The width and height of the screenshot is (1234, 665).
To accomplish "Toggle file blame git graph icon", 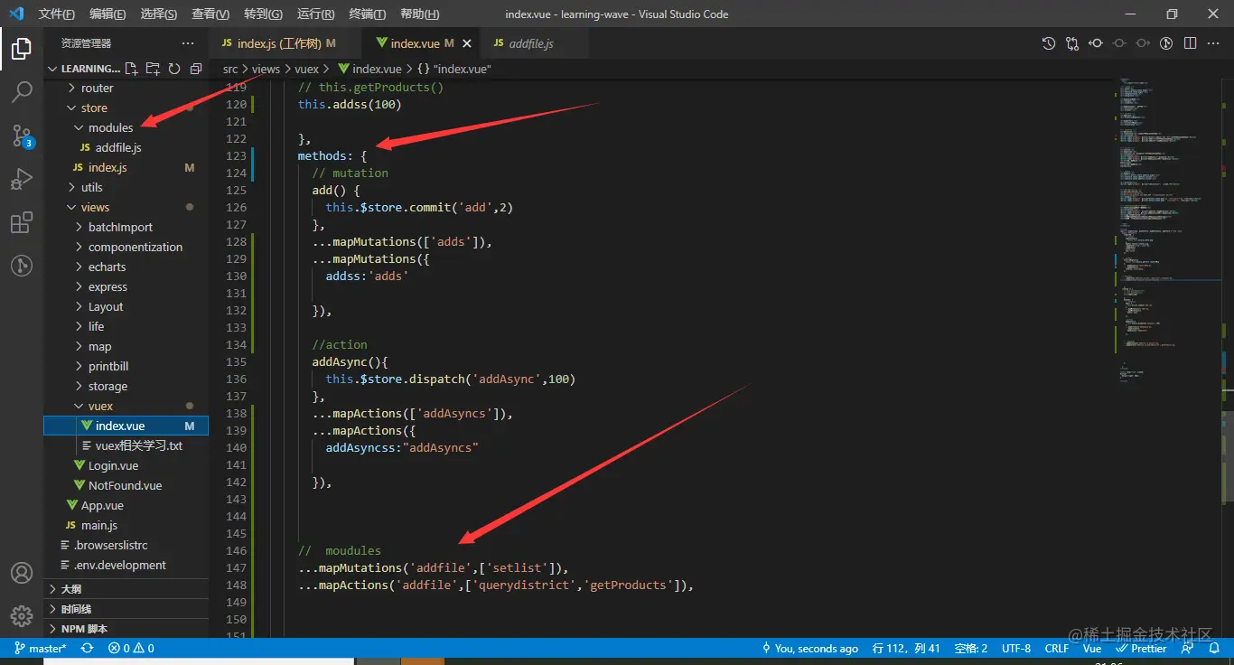I will click(1166, 43).
